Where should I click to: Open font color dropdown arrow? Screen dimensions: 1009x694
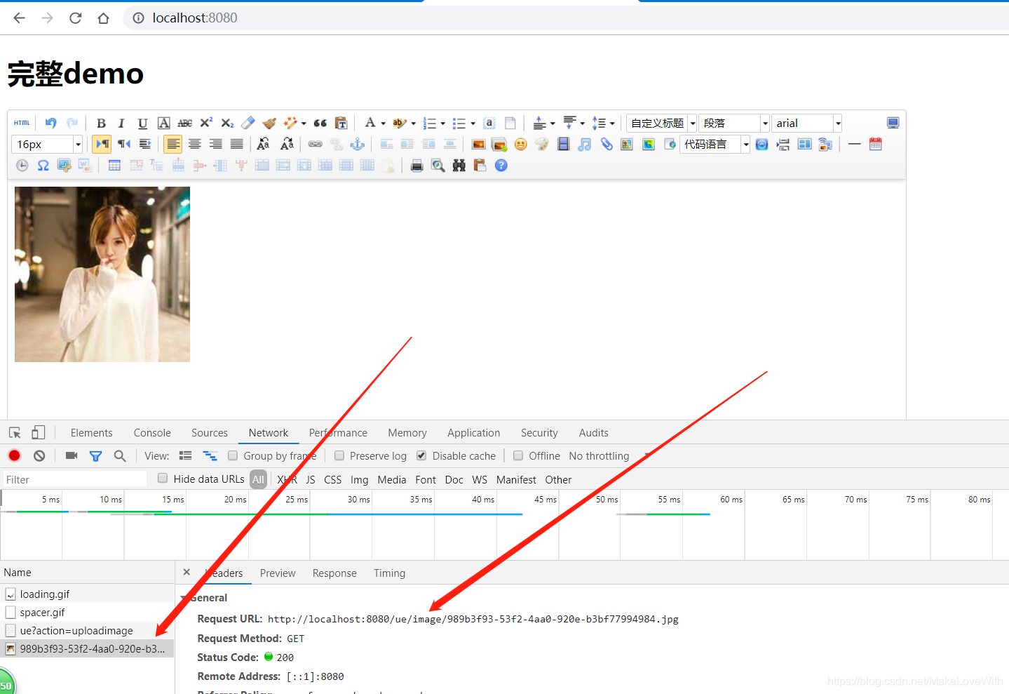pos(384,124)
